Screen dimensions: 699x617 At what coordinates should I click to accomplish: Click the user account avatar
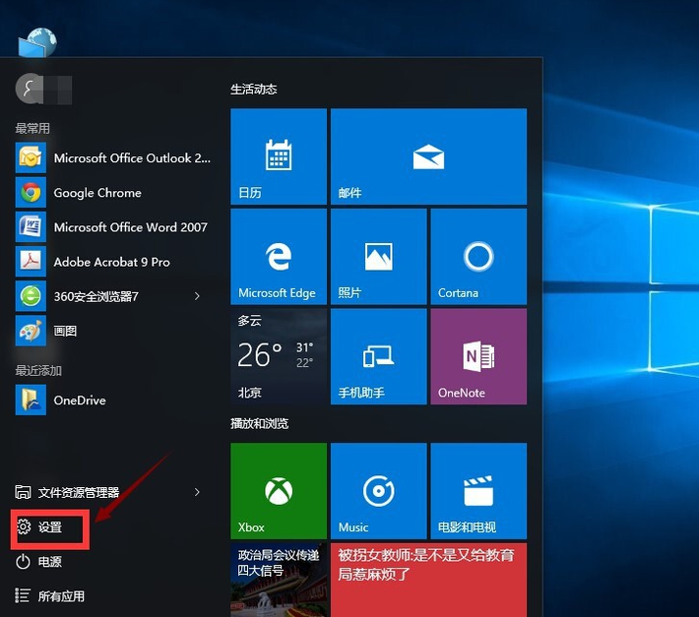(x=29, y=89)
